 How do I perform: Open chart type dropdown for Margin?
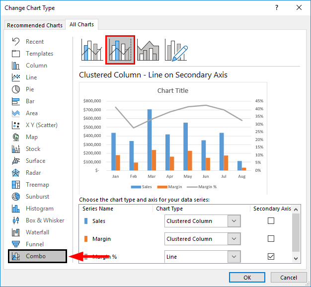click(234, 239)
